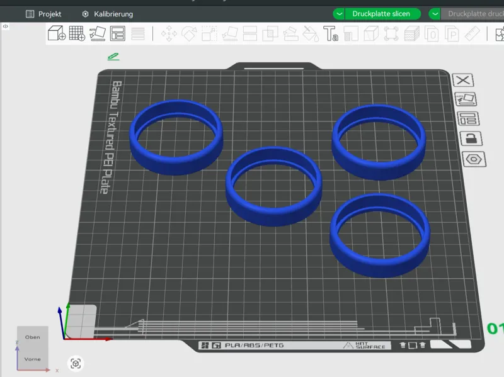Select the Scale tool
504x377 pixels.
[x=209, y=34]
